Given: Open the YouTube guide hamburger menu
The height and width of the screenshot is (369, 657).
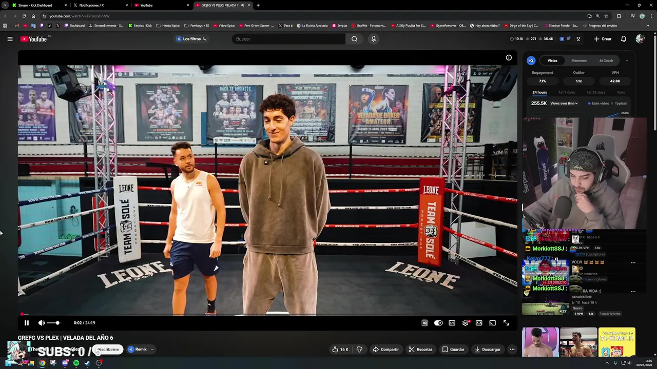Looking at the screenshot, I should 10,39.
